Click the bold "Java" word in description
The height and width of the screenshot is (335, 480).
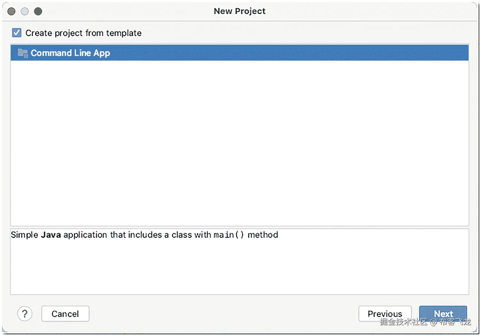51,235
